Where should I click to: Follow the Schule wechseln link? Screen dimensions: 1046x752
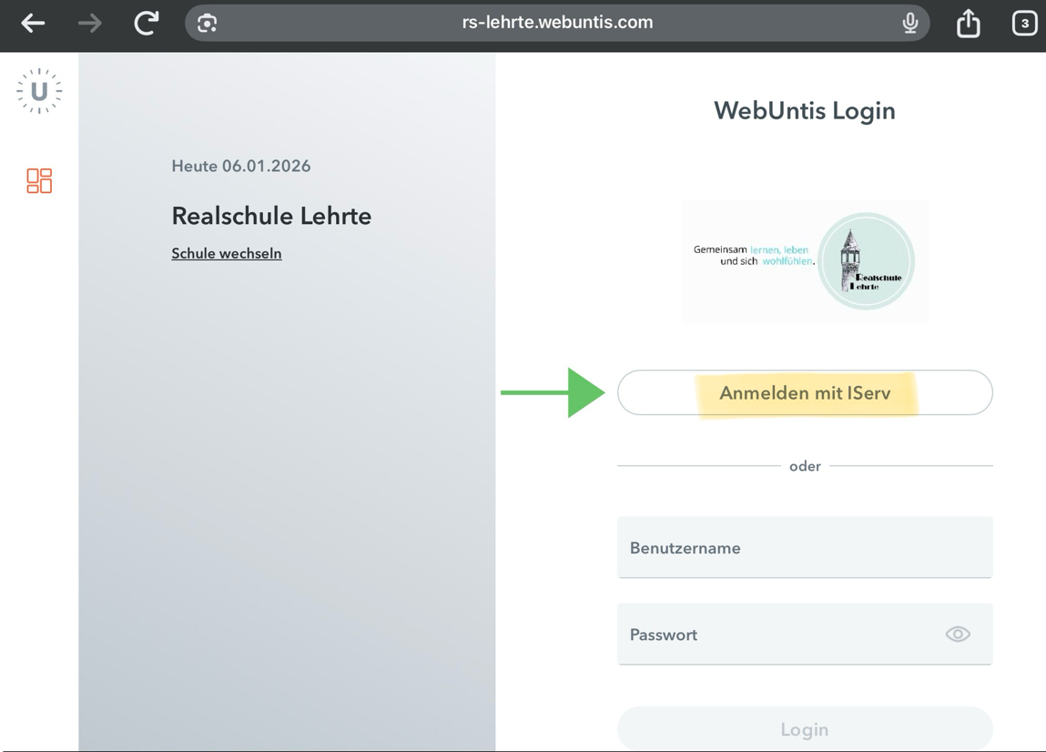click(226, 254)
